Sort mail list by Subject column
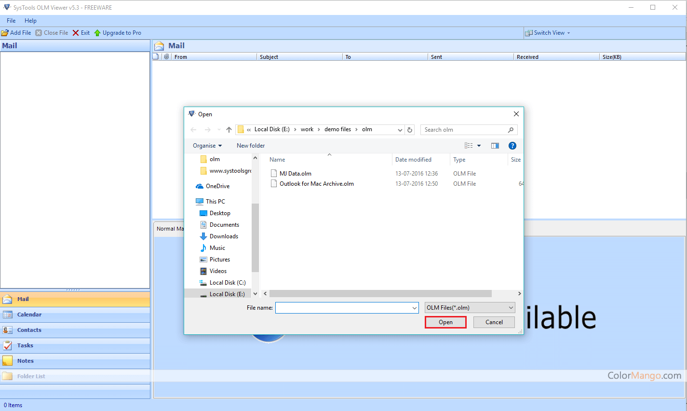Screen dimensions: 687x411 [299, 57]
